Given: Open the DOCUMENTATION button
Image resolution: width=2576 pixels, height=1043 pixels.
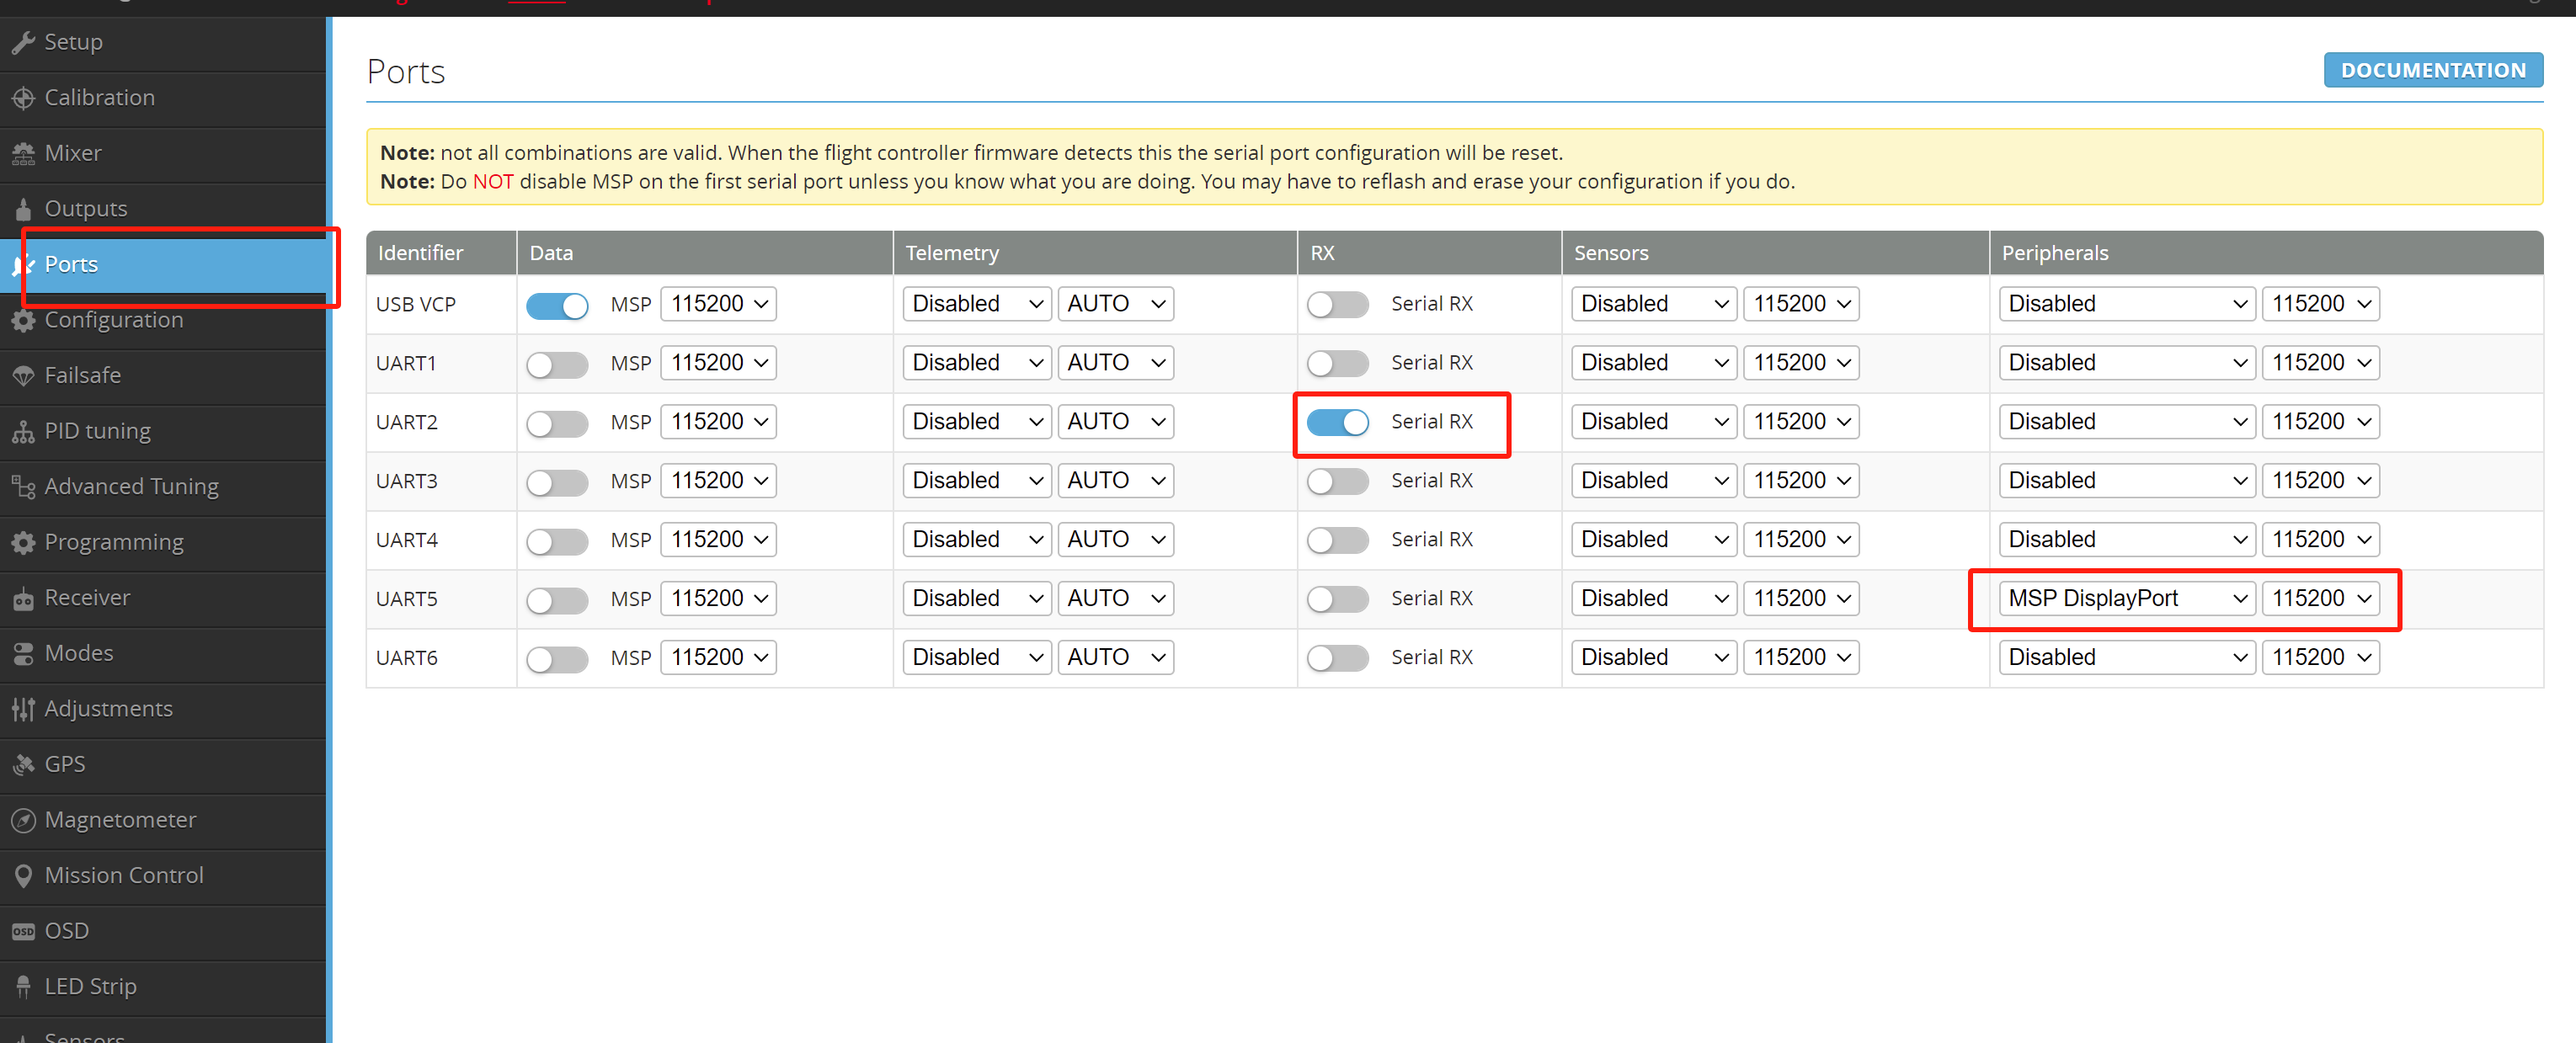Looking at the screenshot, I should click(x=2432, y=70).
